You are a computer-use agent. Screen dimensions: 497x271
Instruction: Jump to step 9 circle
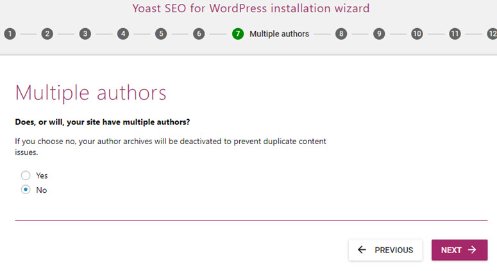[x=379, y=34]
